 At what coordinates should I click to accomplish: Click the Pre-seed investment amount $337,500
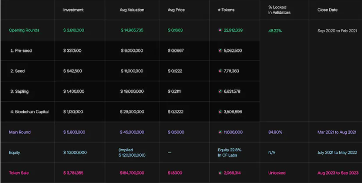coord(72,50)
